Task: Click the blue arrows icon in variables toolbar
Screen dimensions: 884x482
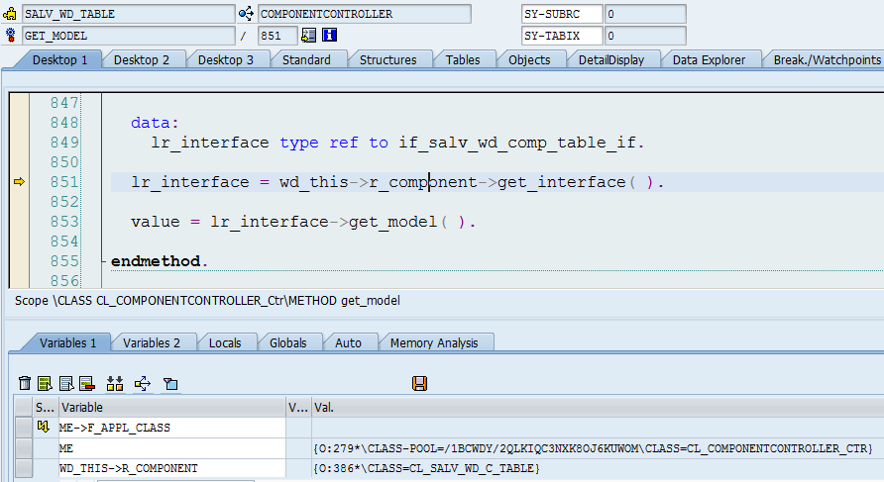Action: (141, 383)
